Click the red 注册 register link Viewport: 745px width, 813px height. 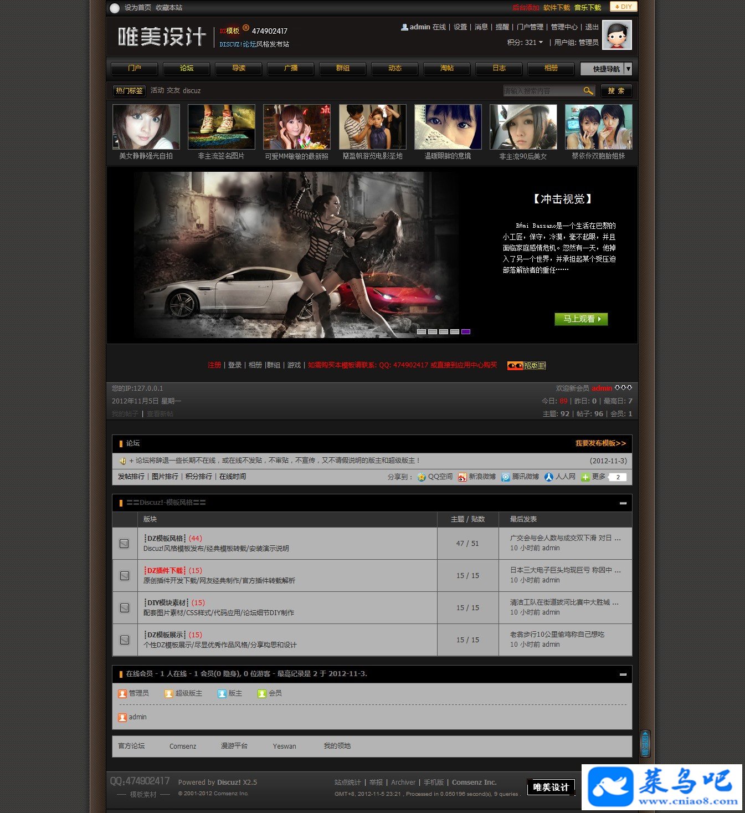(x=214, y=365)
